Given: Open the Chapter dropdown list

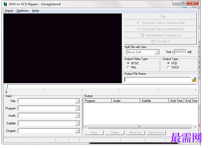Looking at the screenshot, I should [x=77, y=131].
